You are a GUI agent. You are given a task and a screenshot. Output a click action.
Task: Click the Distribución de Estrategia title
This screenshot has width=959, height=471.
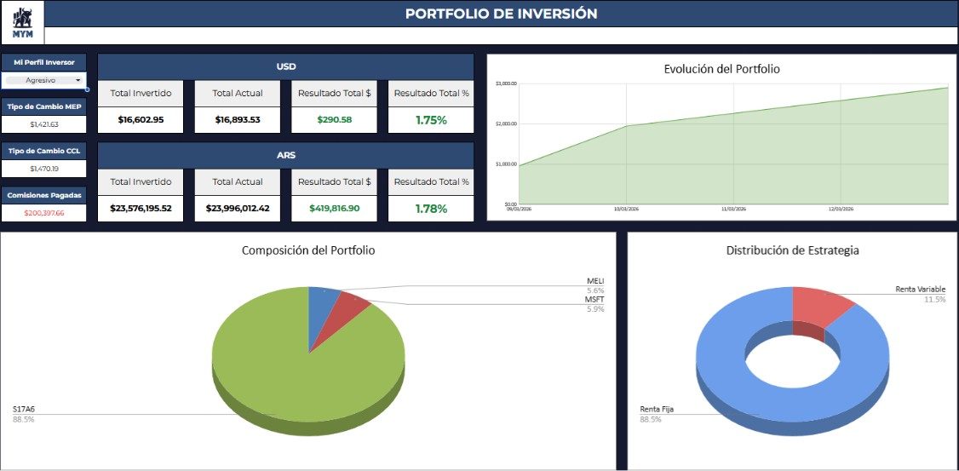[793, 250]
